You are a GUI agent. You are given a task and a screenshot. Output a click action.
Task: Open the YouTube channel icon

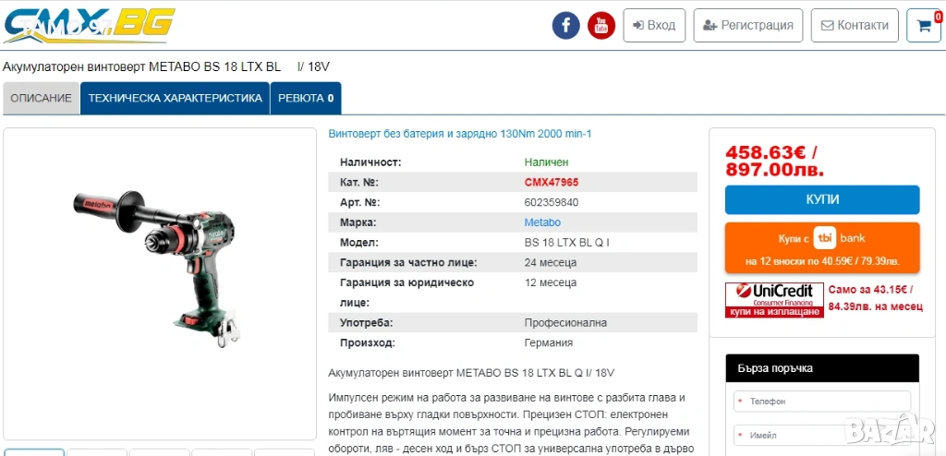(x=601, y=25)
